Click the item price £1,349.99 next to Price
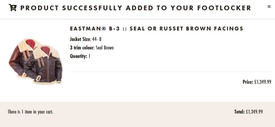The image size is (275, 127). click(263, 82)
